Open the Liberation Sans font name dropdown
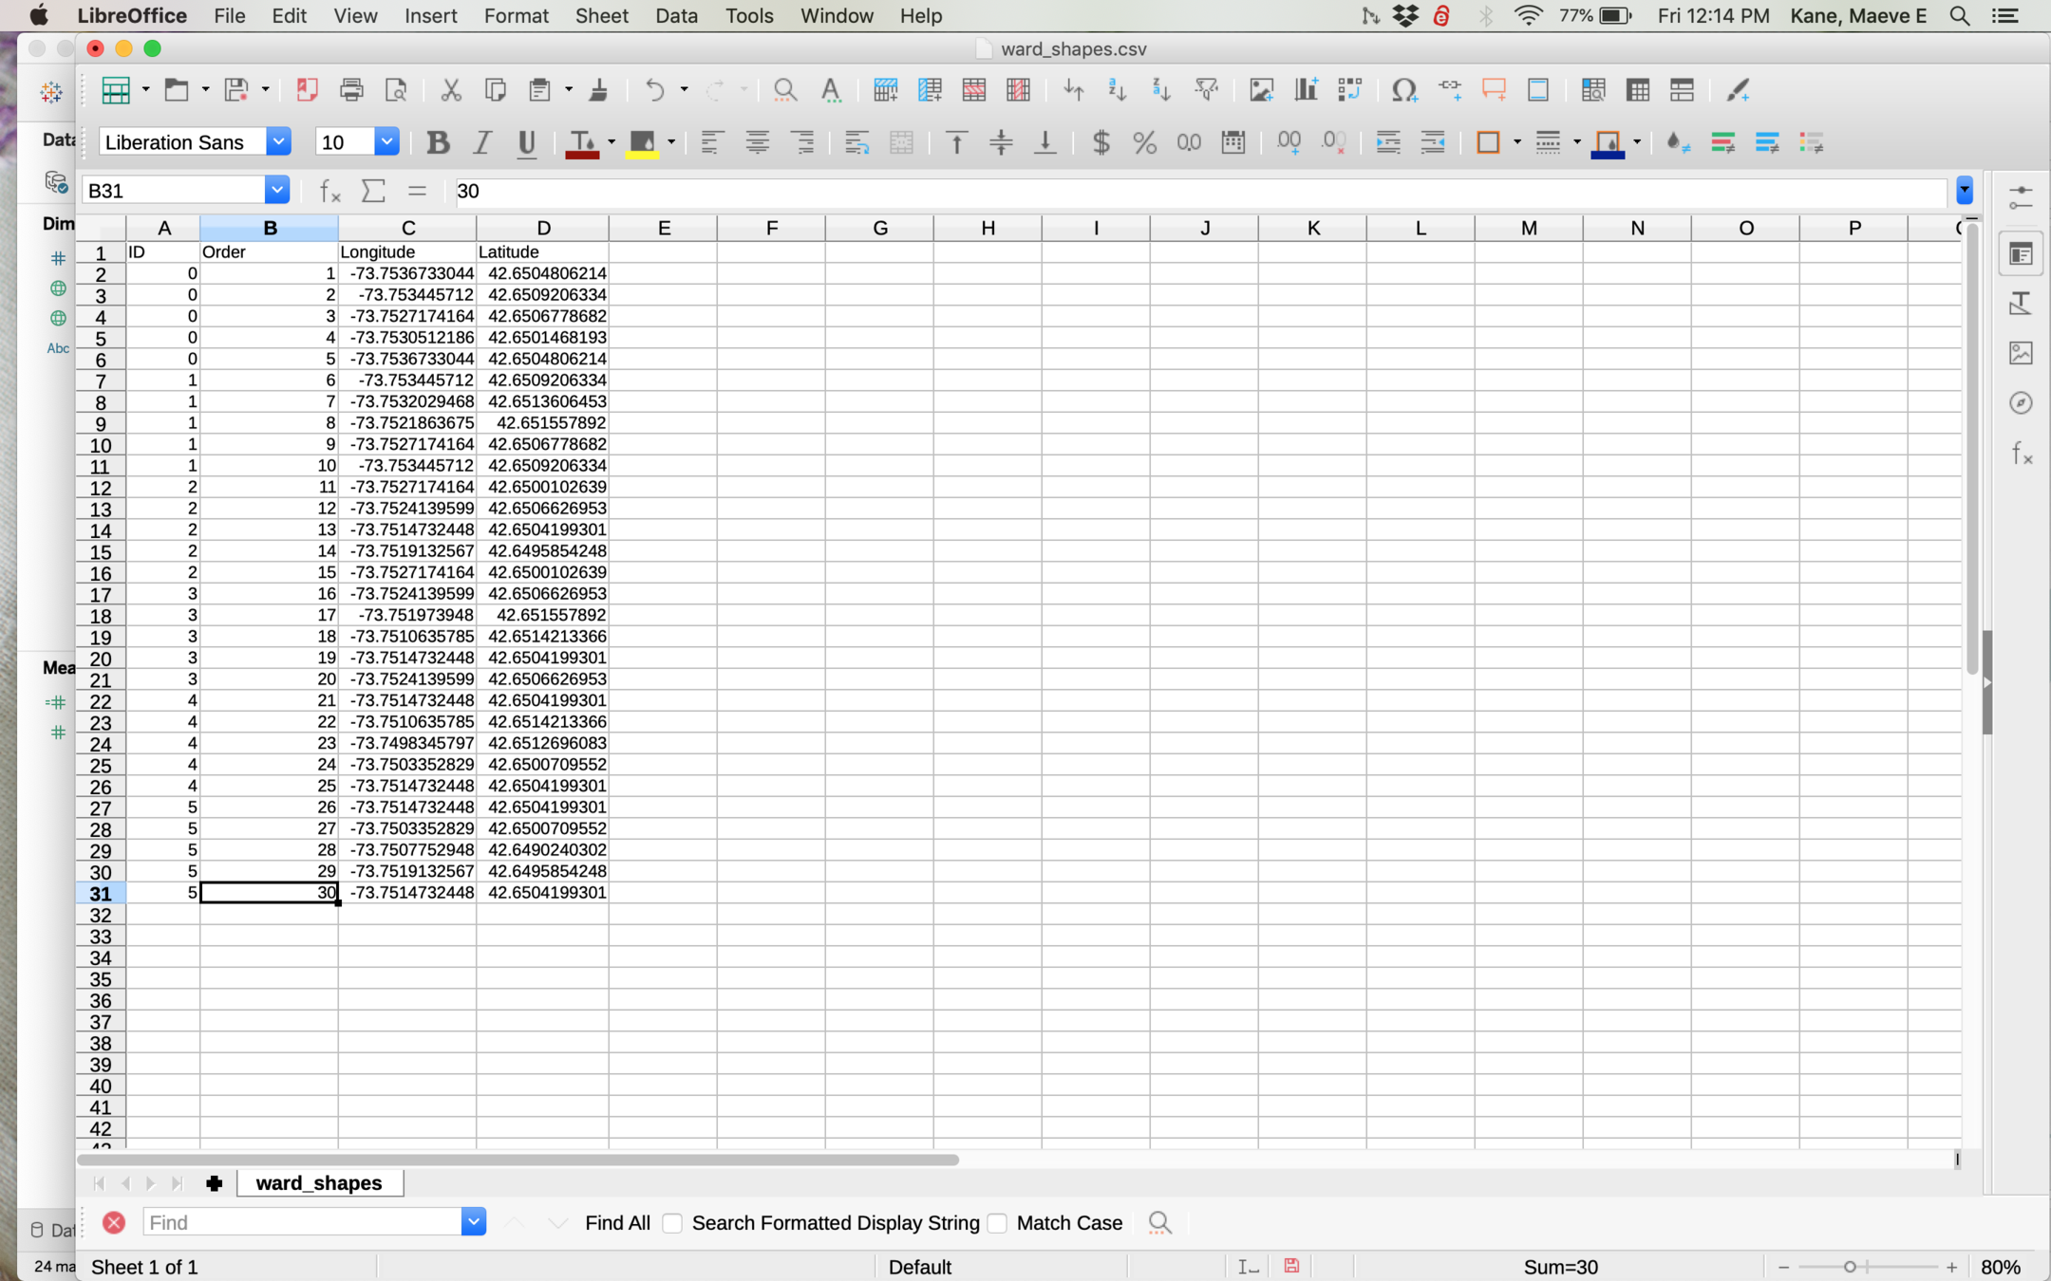2051x1281 pixels. pos(278,142)
